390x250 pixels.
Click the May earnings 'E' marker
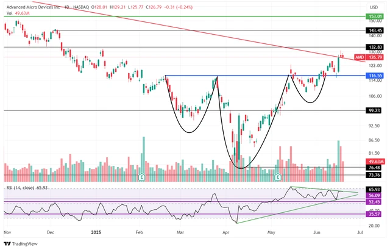tap(278, 177)
